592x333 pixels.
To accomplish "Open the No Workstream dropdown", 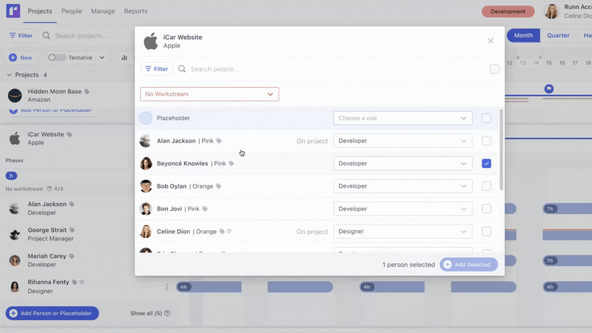I will [x=209, y=94].
